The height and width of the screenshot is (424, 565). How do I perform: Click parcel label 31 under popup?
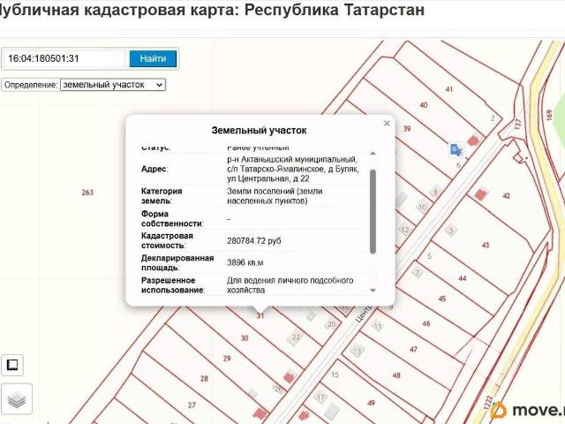260,316
